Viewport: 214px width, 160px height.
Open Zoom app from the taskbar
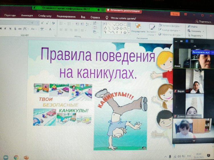coord(6,157)
